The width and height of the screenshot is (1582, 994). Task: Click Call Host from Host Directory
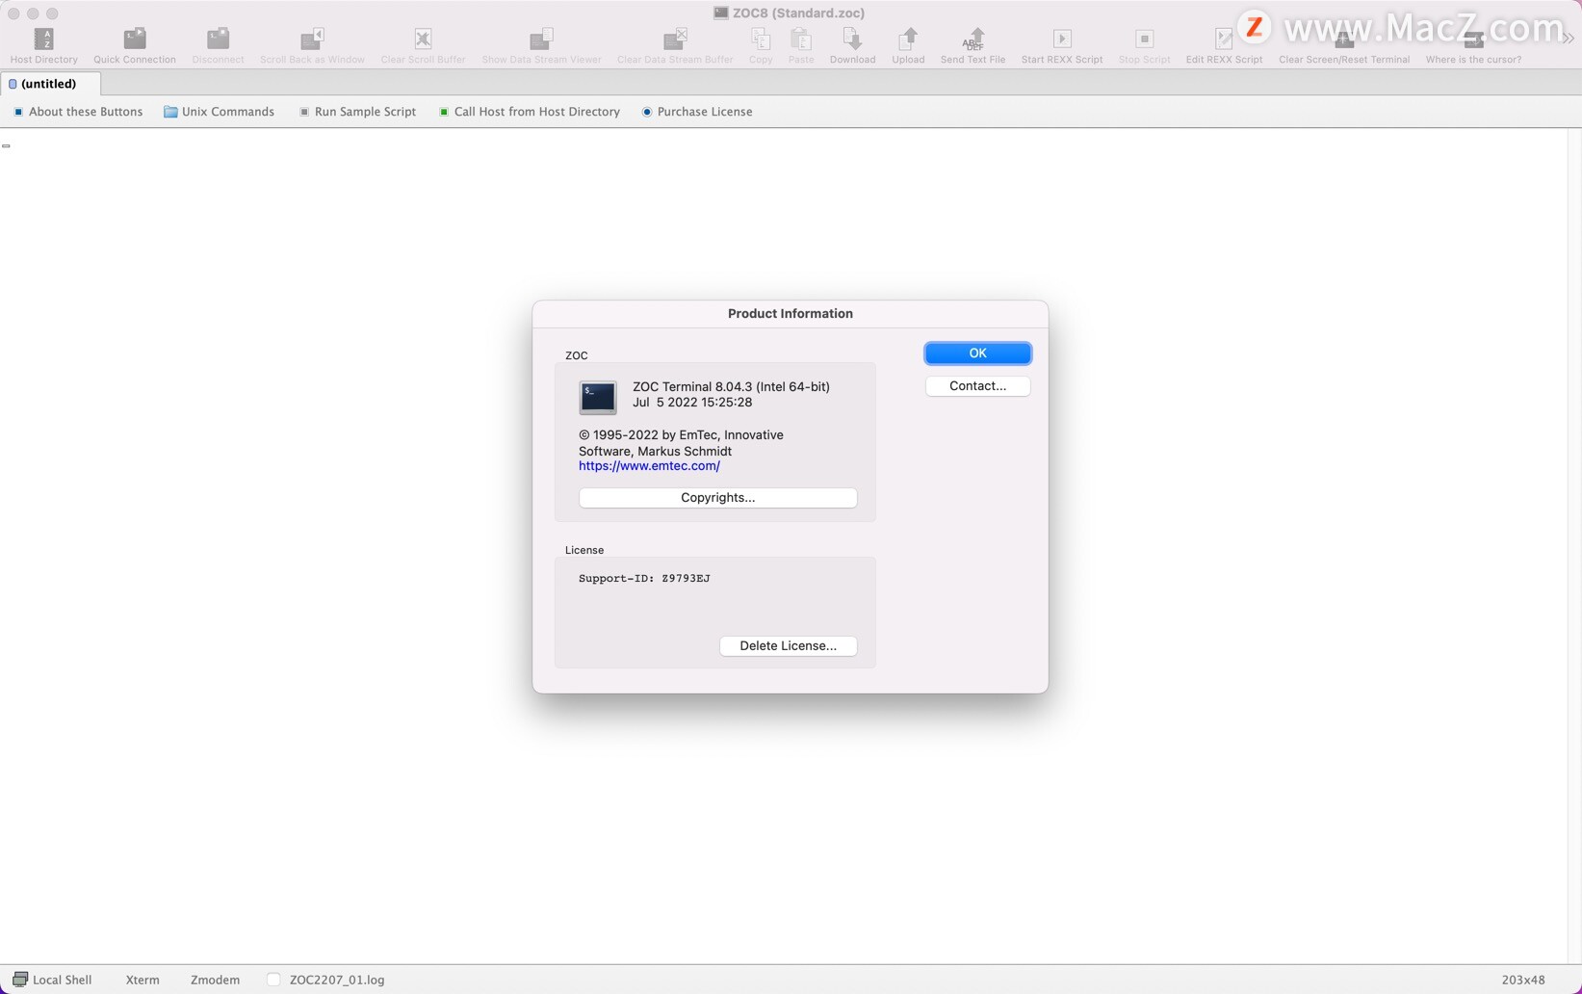tap(530, 112)
